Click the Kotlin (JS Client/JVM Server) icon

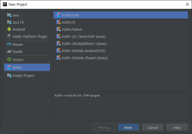pos(59,36)
